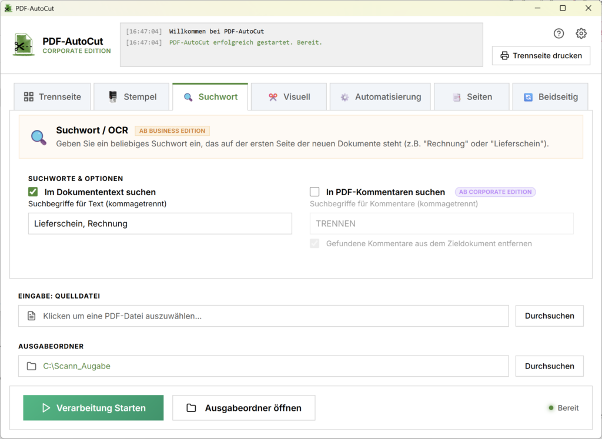Uncheck Im Dokumententext suchen
The width and height of the screenshot is (602, 439).
click(33, 192)
